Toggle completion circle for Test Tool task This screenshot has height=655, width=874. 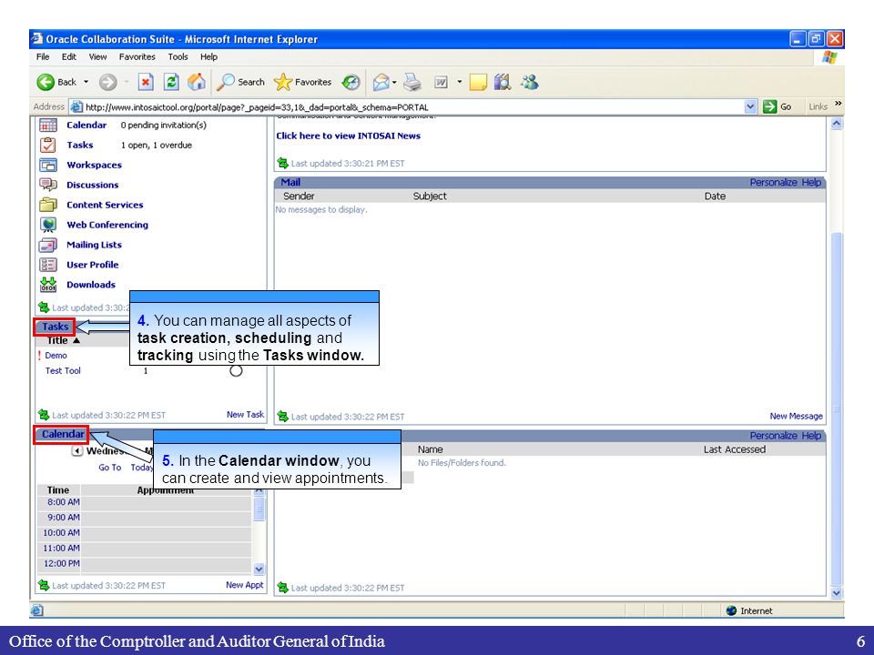pos(236,371)
